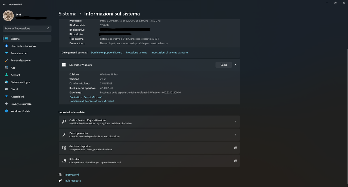This screenshot has width=348, height=187.
Task: Click the Copia button for Windows specs
Action: (224, 65)
